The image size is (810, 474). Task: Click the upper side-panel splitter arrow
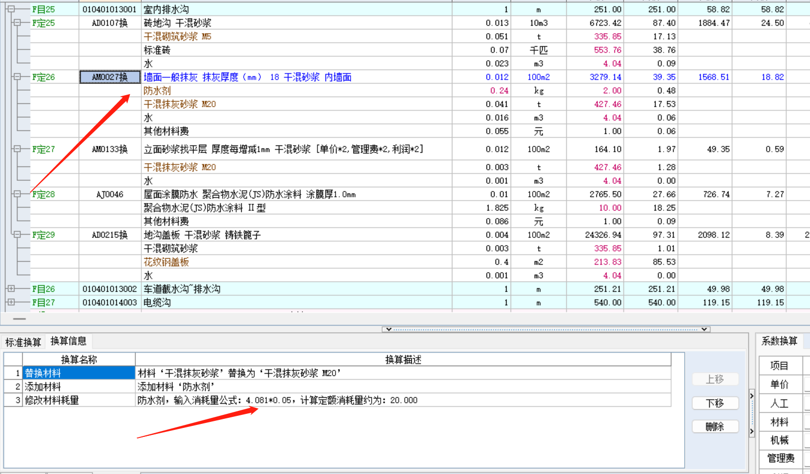pos(751,396)
